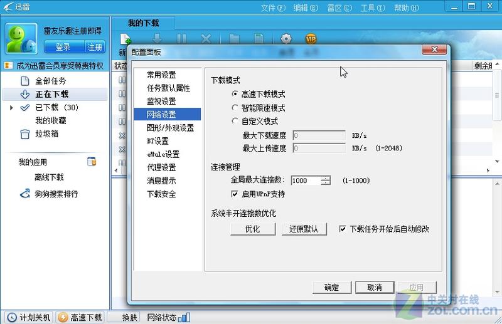Image resolution: width=502 pixels, height=324 pixels.
Task: Click 成为迅雷会员享受尊贵特权 link
Action: (60, 66)
